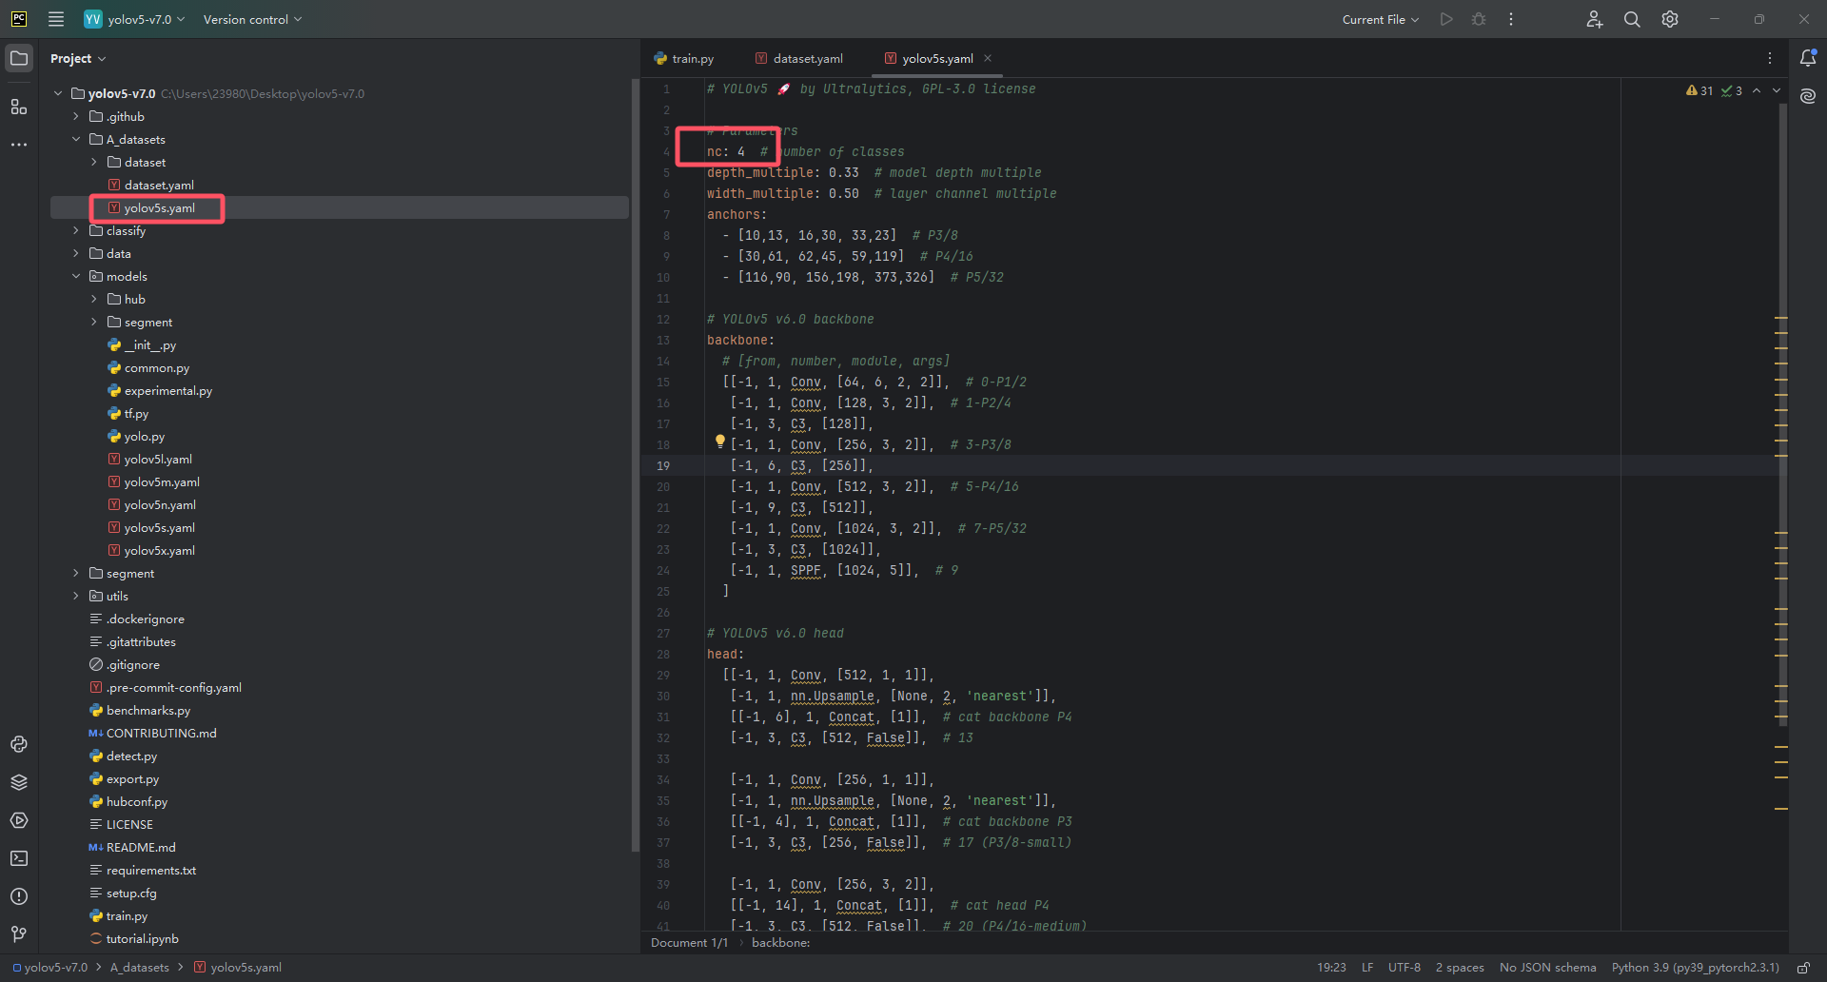The height and width of the screenshot is (982, 1827).
Task: Open the Terminal tool window
Action: [x=19, y=858]
